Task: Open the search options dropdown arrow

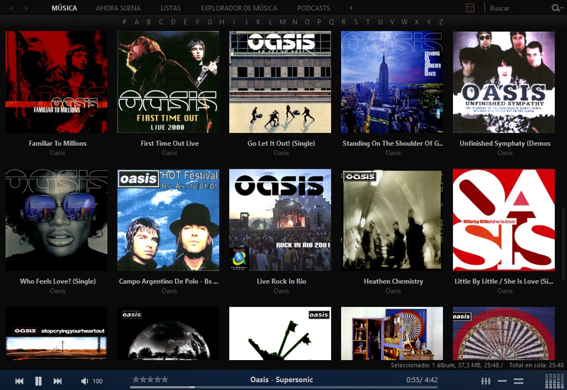Action: pyautogui.click(x=561, y=8)
